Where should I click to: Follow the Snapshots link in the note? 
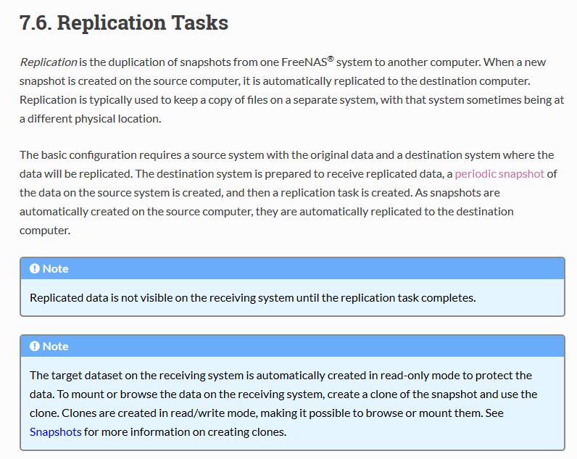point(56,431)
